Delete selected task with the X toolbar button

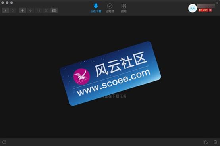[x=46, y=10]
